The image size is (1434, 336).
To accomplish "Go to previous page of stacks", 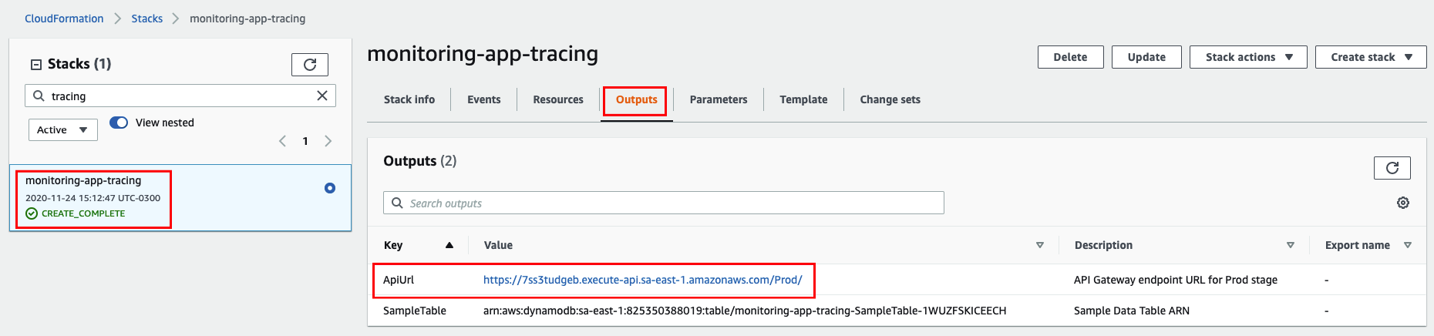I will point(282,141).
